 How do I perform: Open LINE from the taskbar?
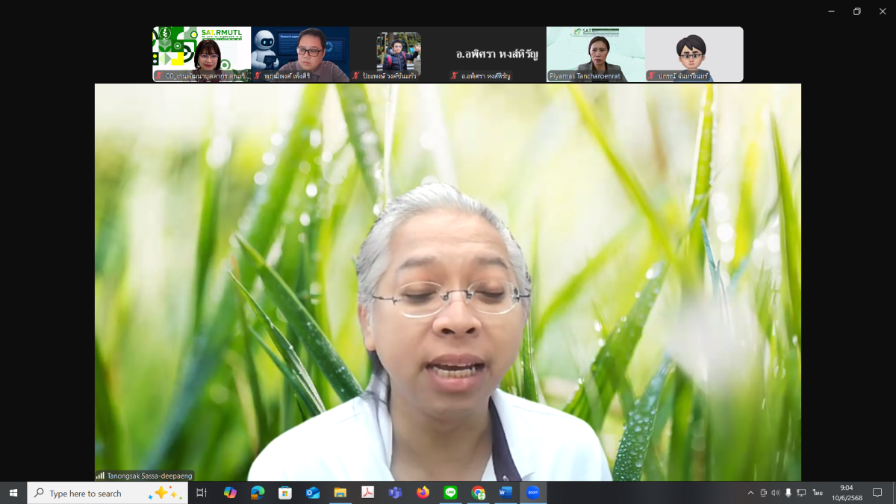tap(450, 493)
